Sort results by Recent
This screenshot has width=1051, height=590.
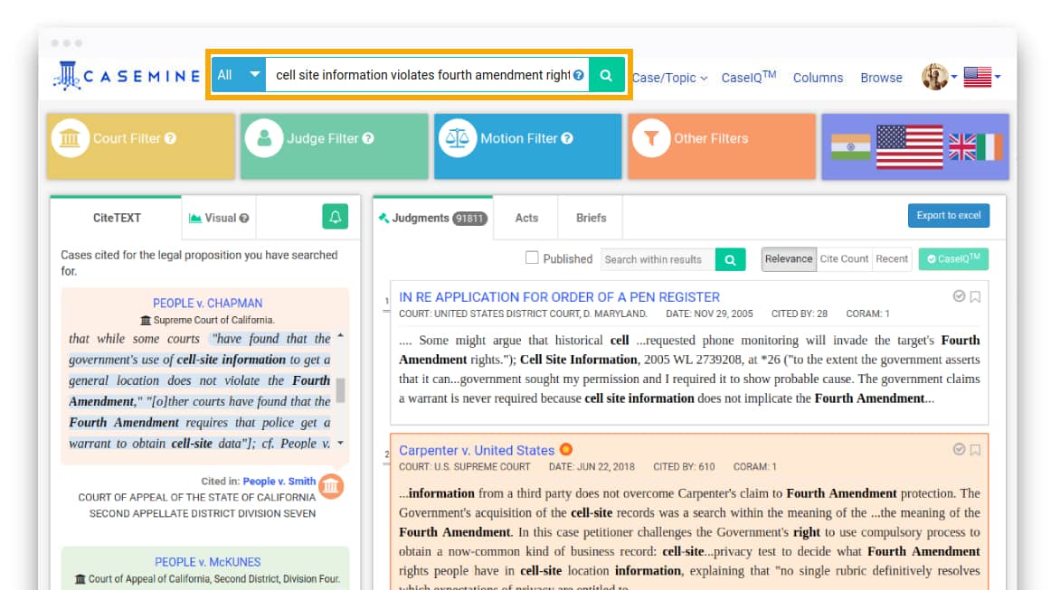[891, 259]
